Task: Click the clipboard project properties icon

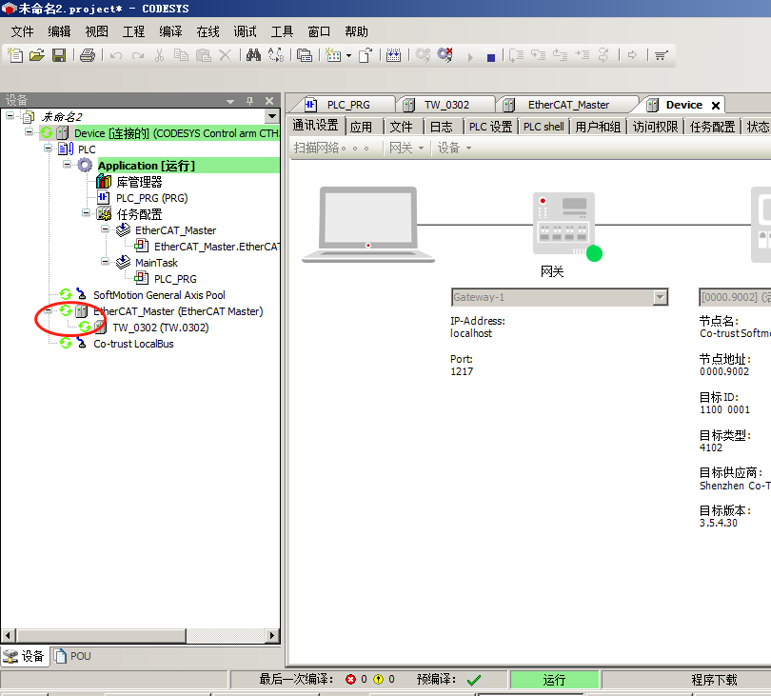Action: (305, 55)
